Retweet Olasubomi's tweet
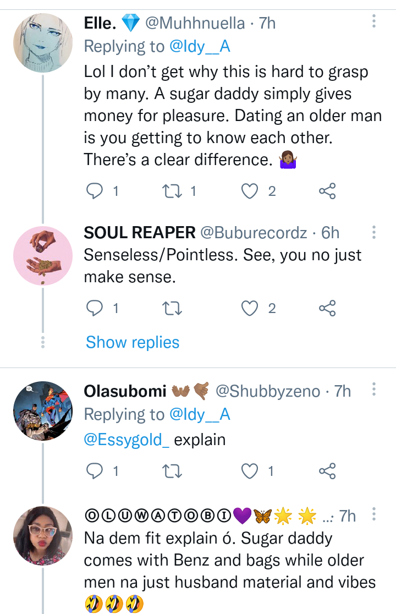This screenshot has height=614, width=396. point(173,471)
